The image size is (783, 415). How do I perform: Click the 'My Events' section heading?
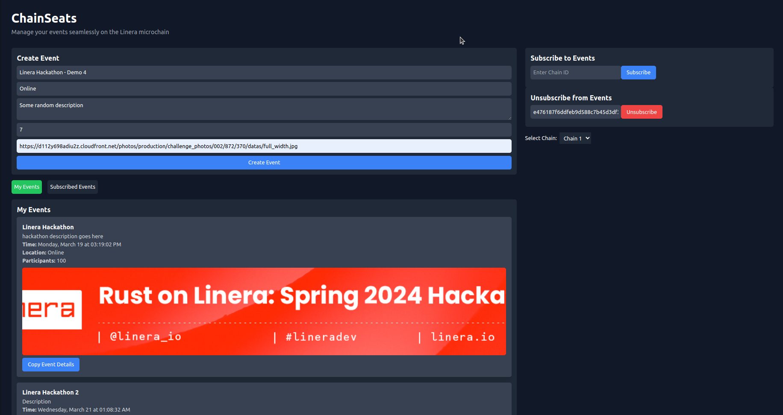tap(34, 210)
